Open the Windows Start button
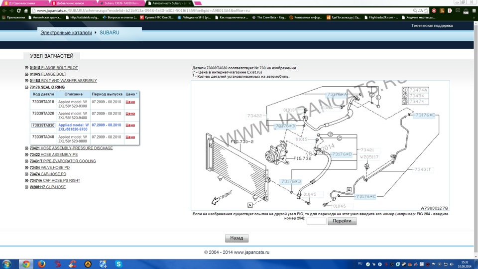Screen dimensions: 478x269 [x=6, y=264]
